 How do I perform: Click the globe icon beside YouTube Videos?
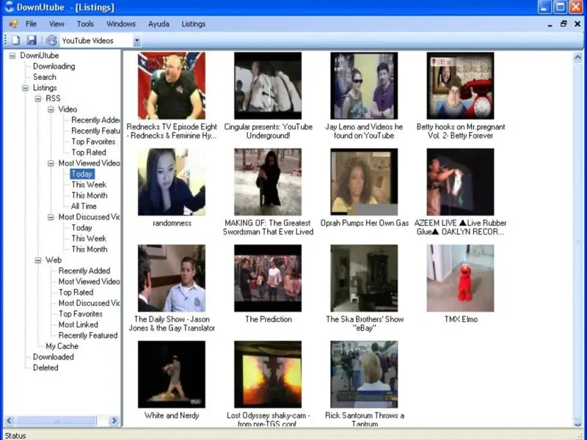click(x=51, y=40)
